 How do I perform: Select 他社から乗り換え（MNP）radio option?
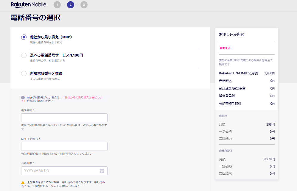[x=24, y=37]
